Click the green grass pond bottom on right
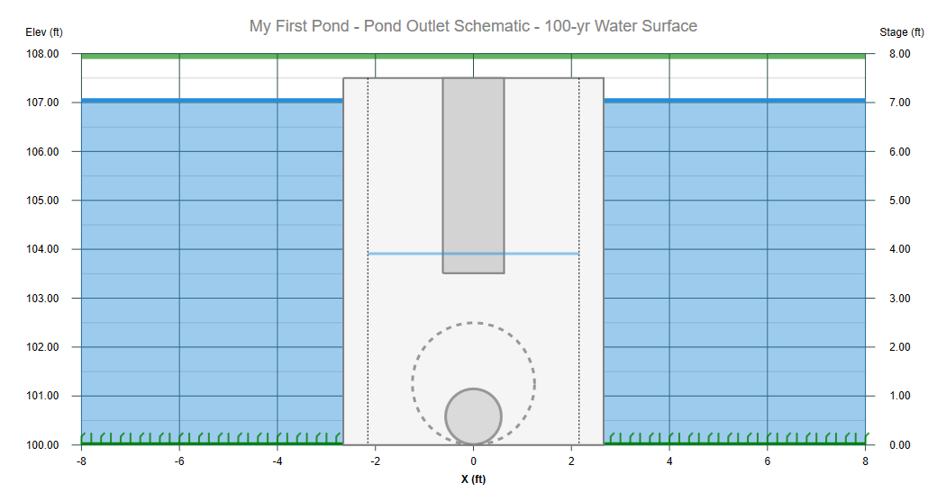Screen dimensions: 928x501 pos(734,439)
